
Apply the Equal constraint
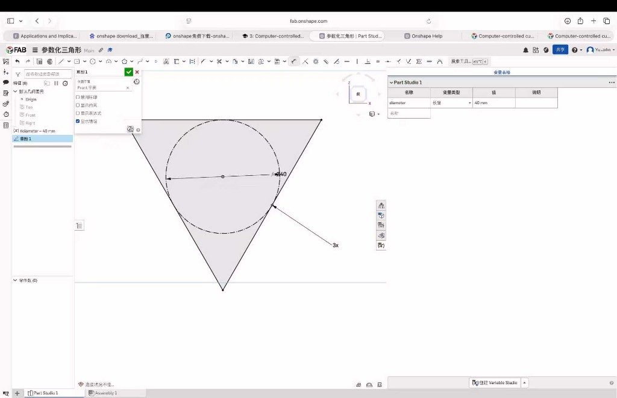pyautogui.click(x=378, y=61)
